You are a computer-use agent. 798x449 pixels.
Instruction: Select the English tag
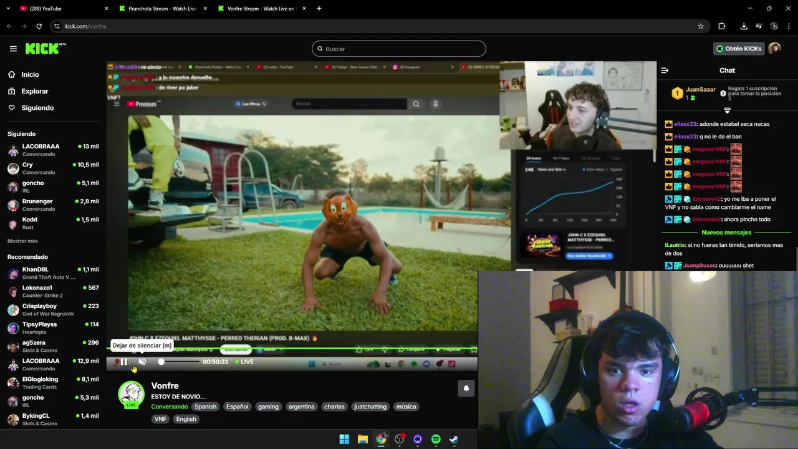pyautogui.click(x=186, y=419)
